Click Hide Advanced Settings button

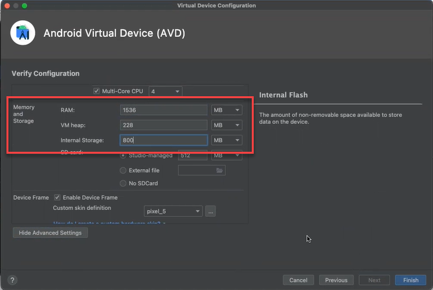click(50, 233)
